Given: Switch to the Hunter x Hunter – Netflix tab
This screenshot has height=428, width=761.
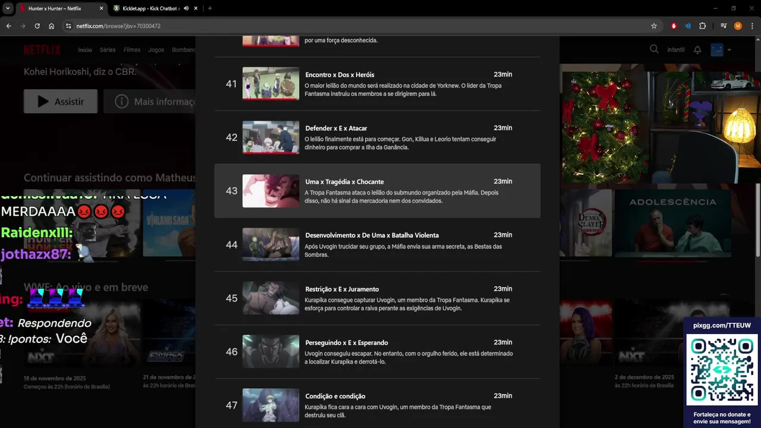Looking at the screenshot, I should [61, 8].
